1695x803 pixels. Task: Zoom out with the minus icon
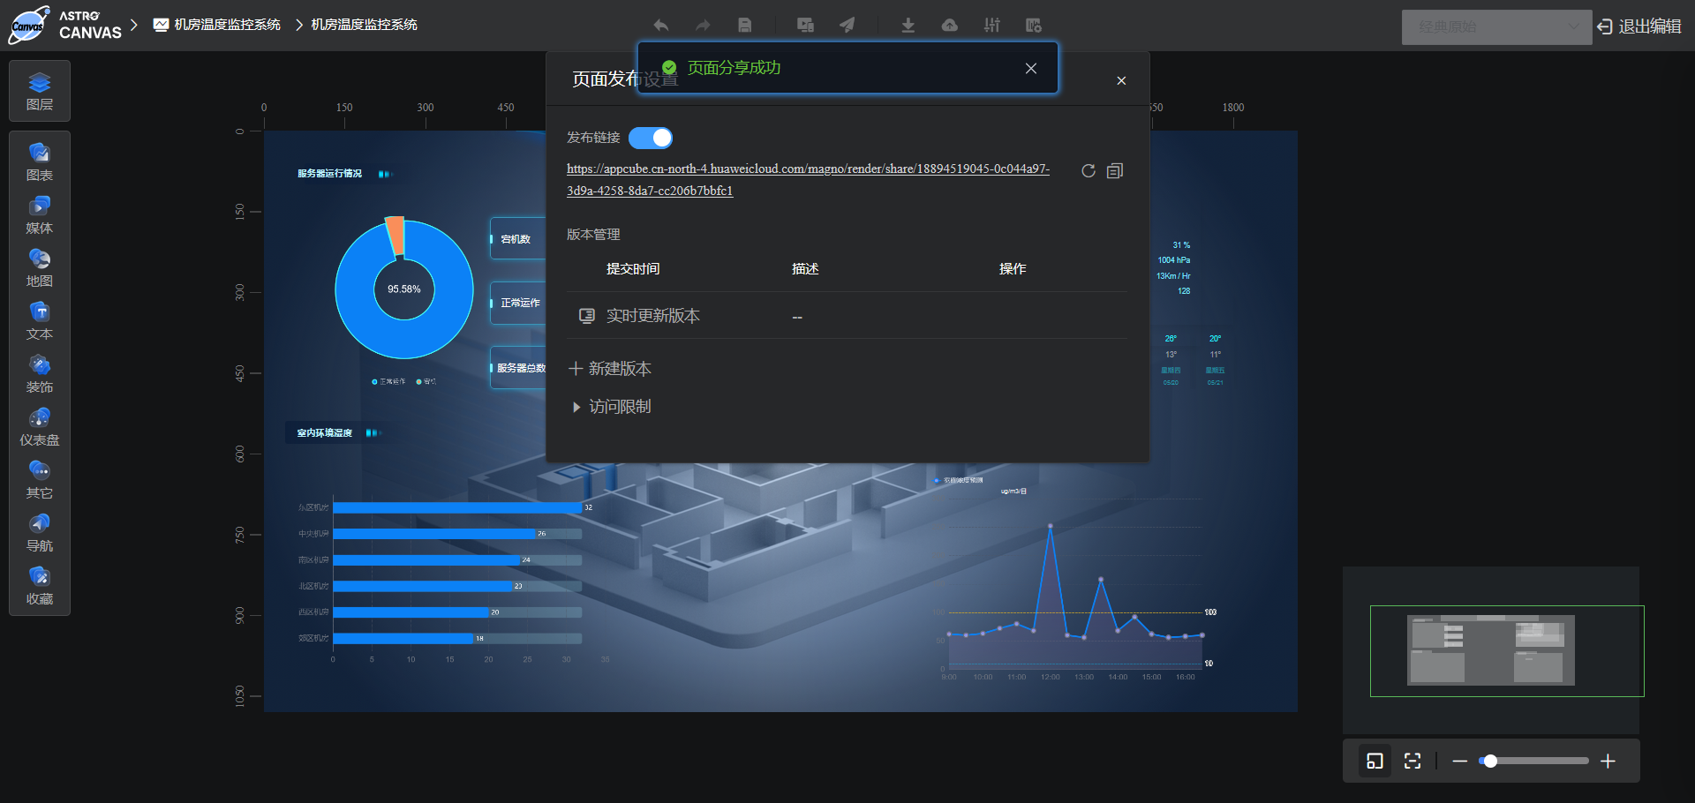click(1460, 761)
